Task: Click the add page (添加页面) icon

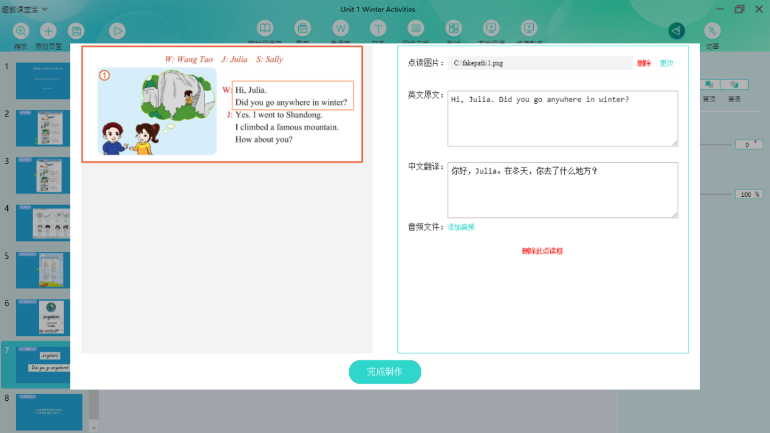Action: point(48,31)
